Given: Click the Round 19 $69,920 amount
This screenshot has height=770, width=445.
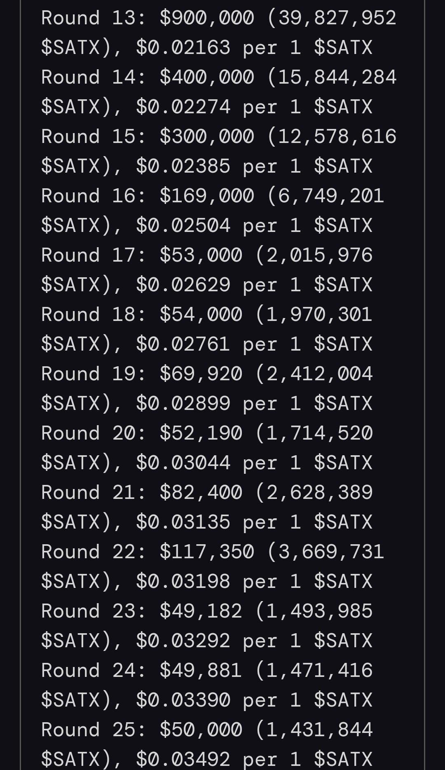Looking at the screenshot, I should click(201, 374).
